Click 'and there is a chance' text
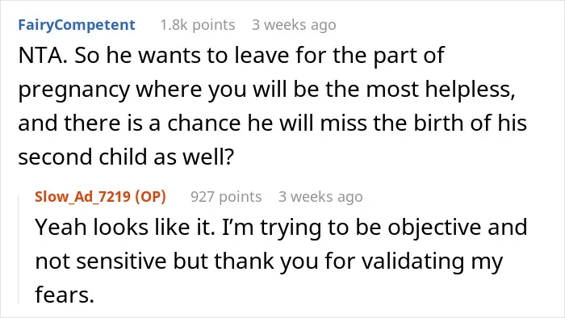The width and height of the screenshot is (565, 318). click(129, 123)
